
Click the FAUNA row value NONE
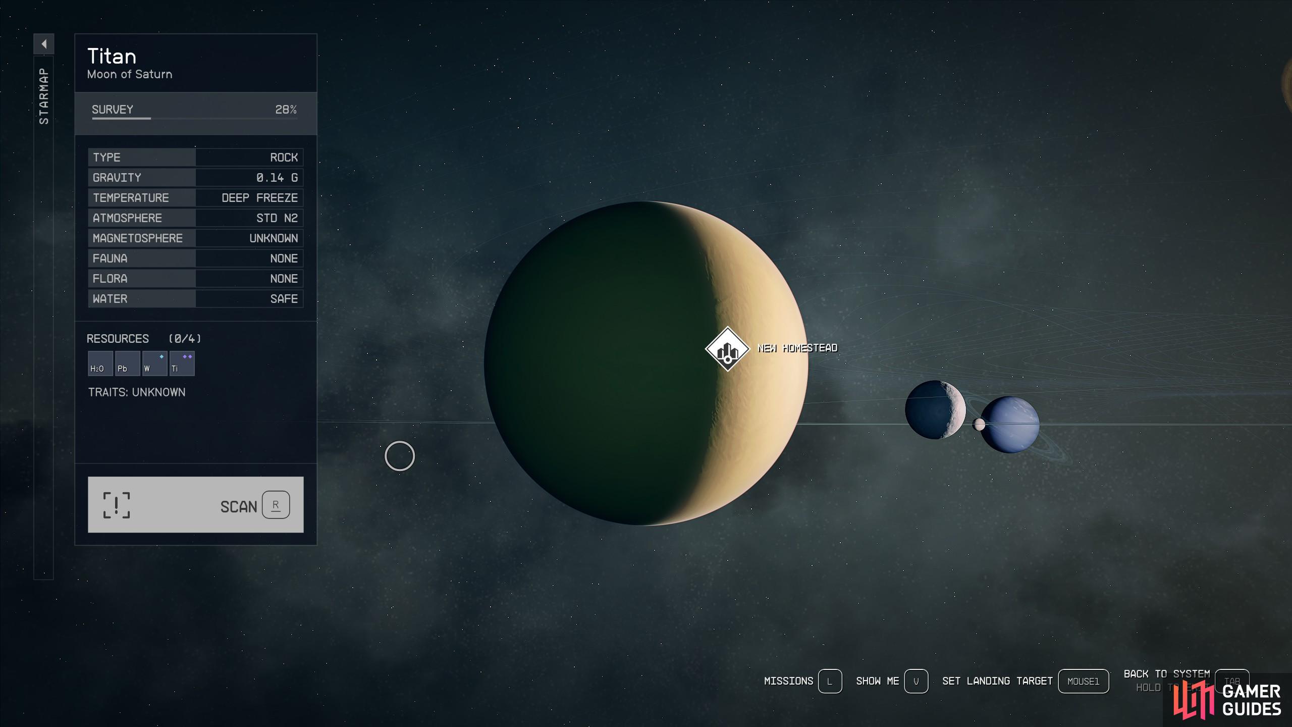point(284,258)
